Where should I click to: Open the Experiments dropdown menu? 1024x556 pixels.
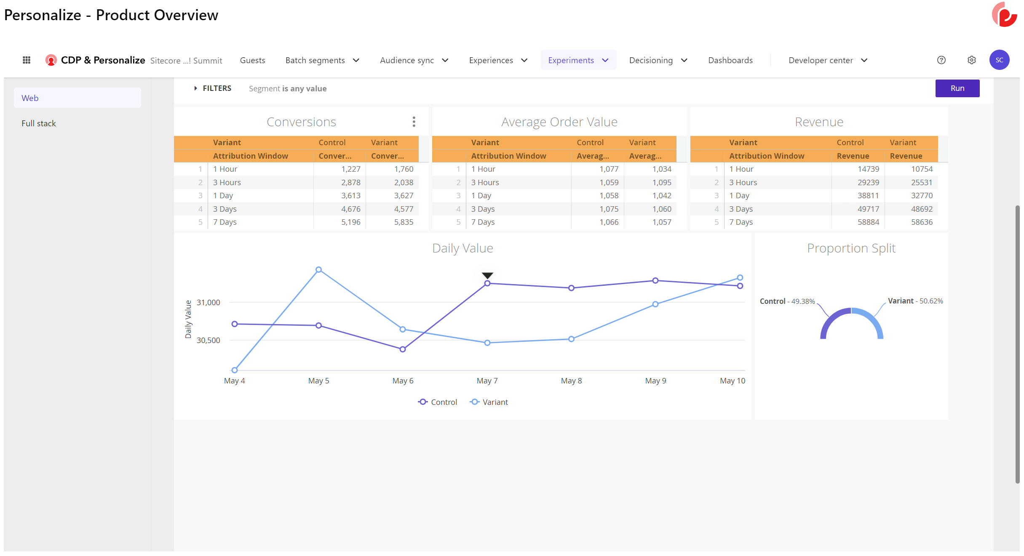578,60
